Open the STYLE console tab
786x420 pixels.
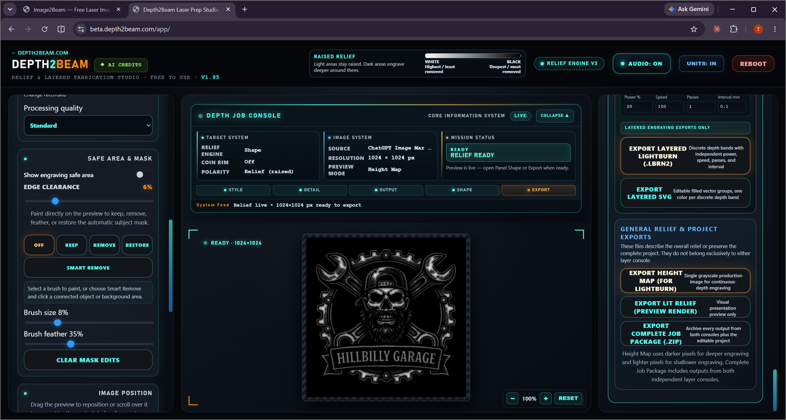[234, 190]
